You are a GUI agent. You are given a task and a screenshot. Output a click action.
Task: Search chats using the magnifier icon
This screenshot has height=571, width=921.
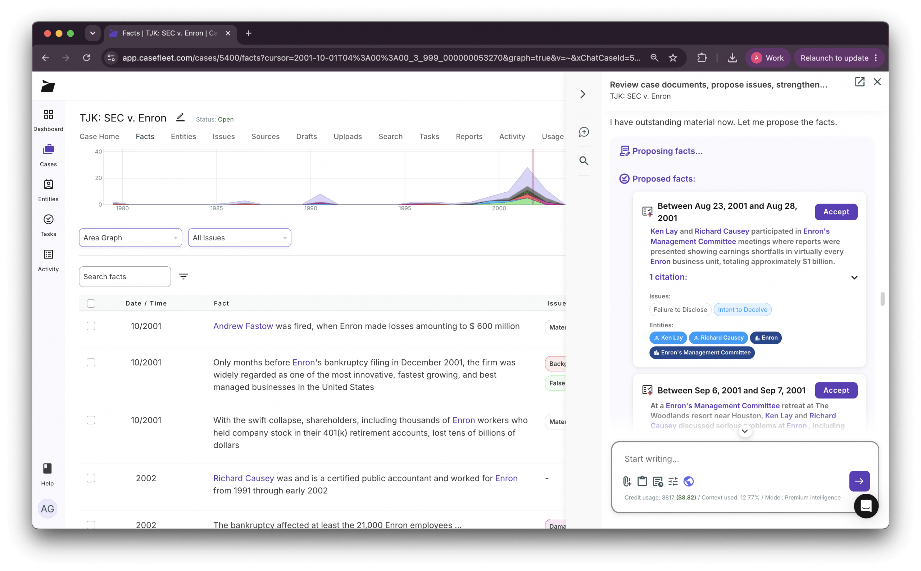pyautogui.click(x=584, y=161)
